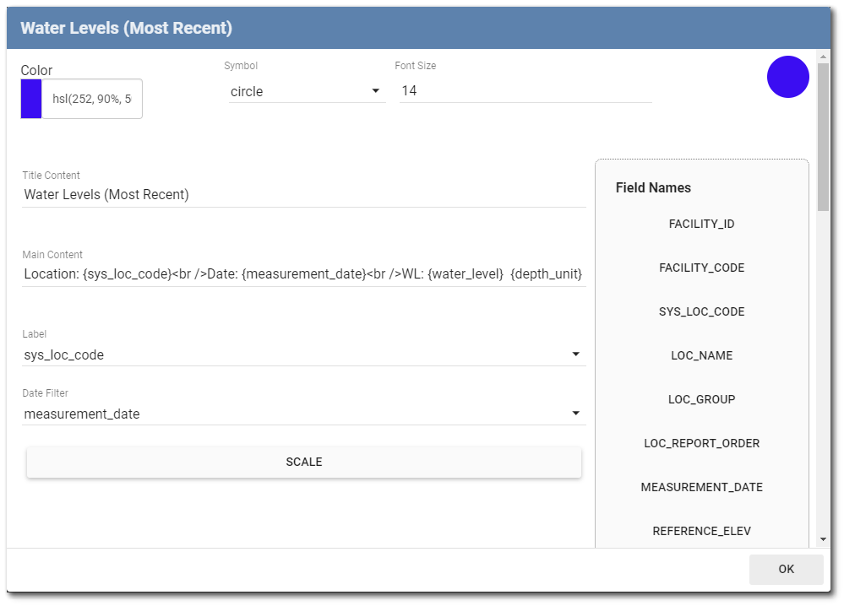Select the LOC_REPORT_ORDER field name

click(x=701, y=444)
